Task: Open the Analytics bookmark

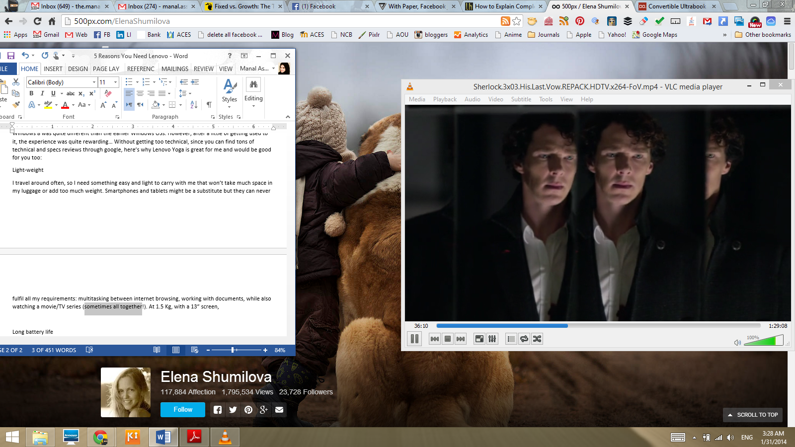Action: point(471,35)
